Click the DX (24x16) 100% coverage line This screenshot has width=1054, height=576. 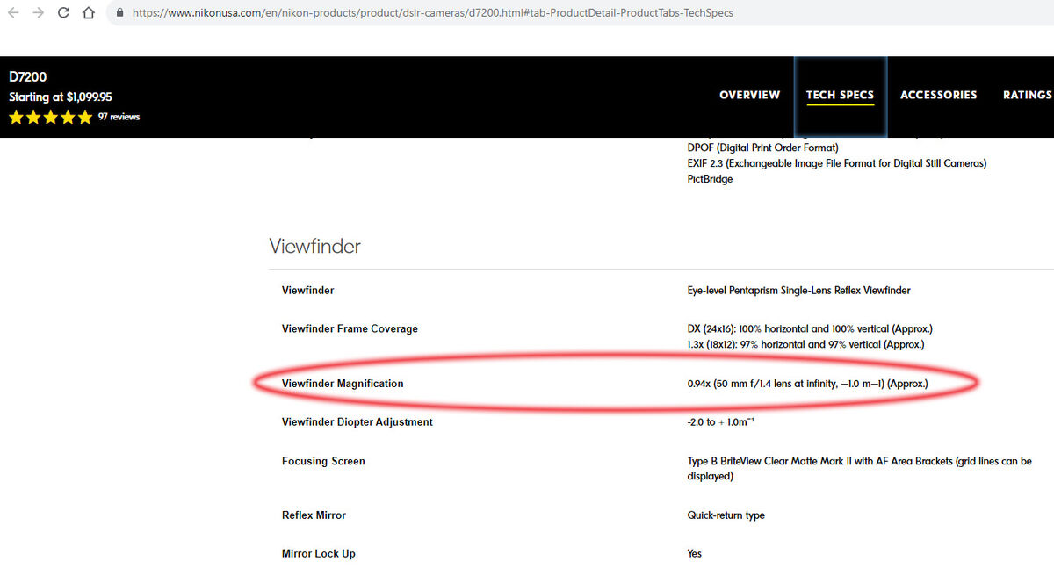[x=810, y=329]
